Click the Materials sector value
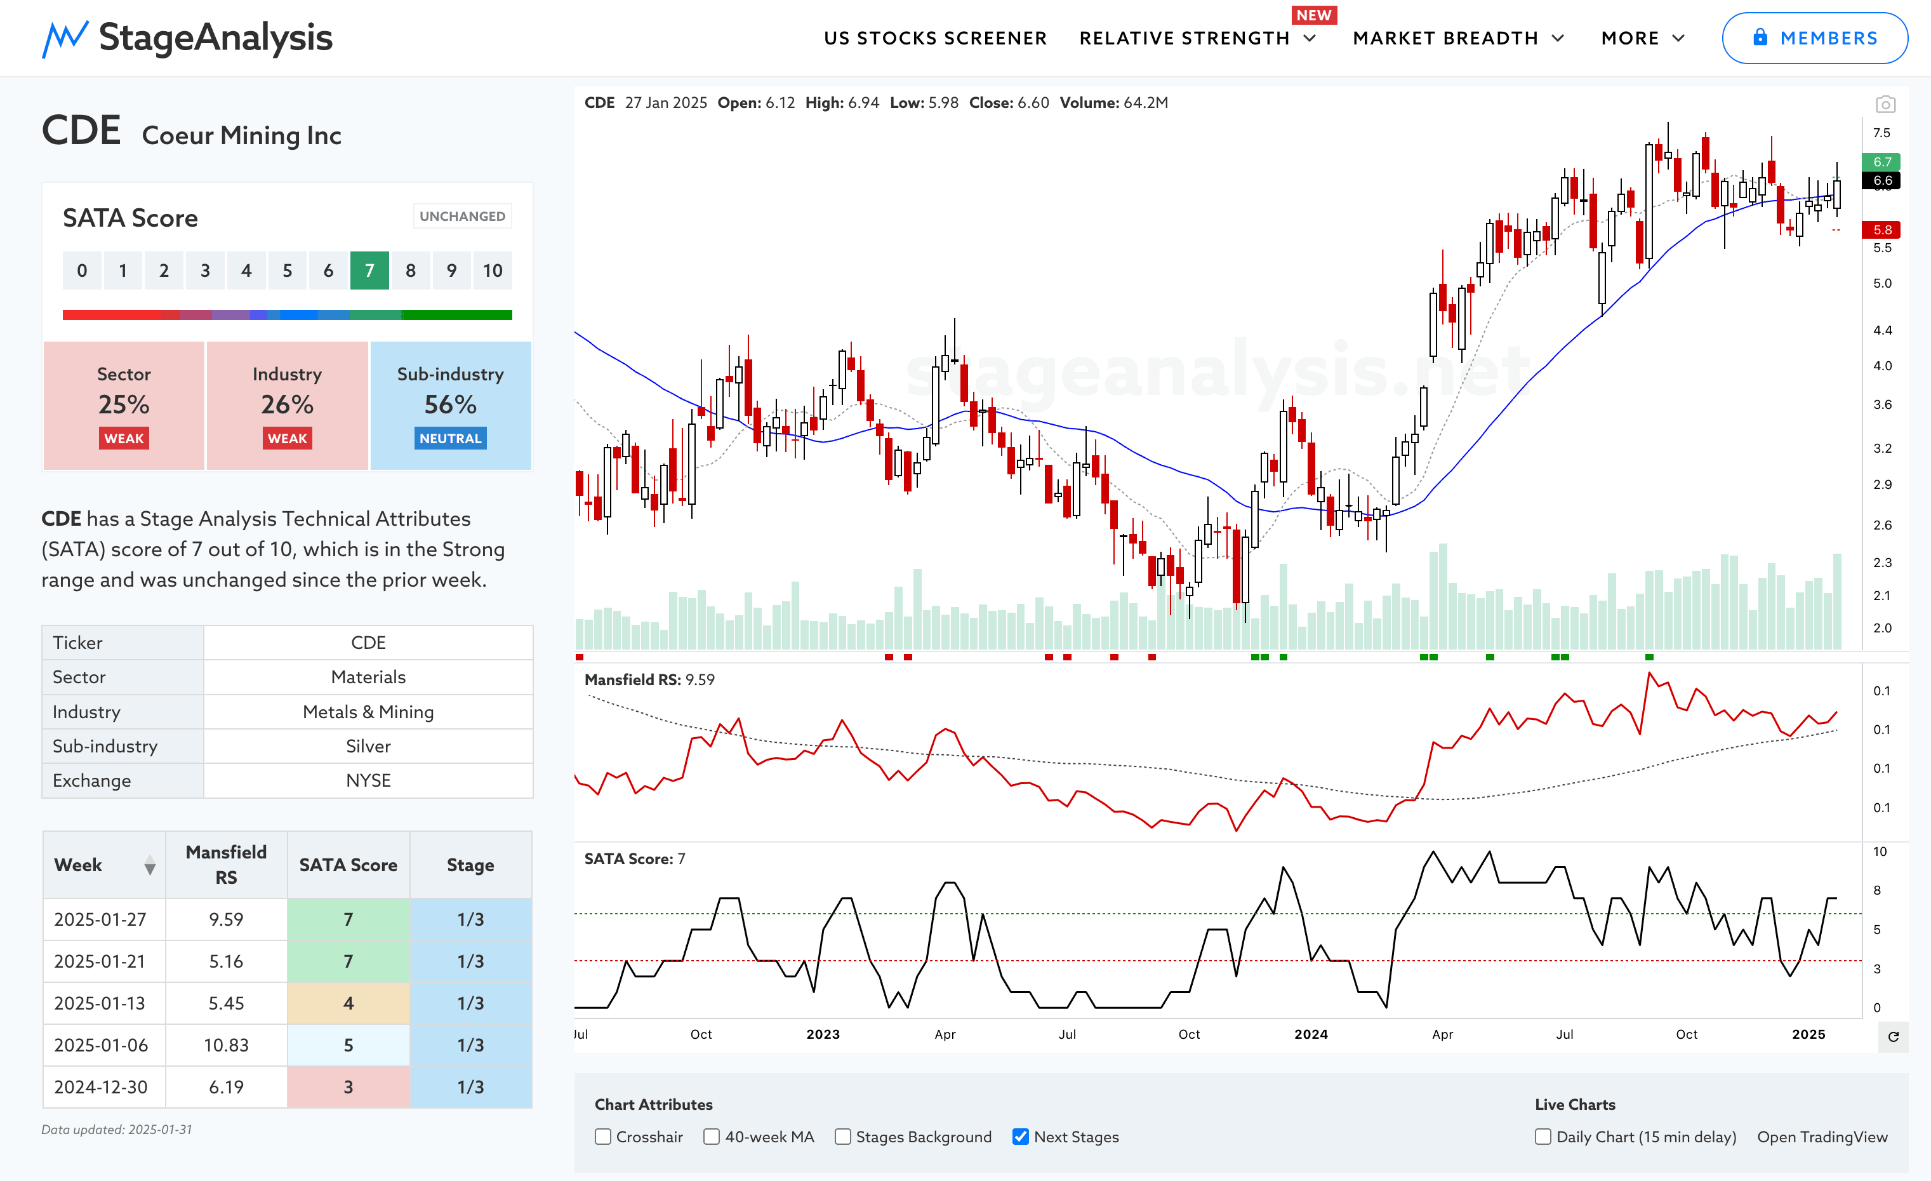This screenshot has height=1181, width=1931. point(368,677)
